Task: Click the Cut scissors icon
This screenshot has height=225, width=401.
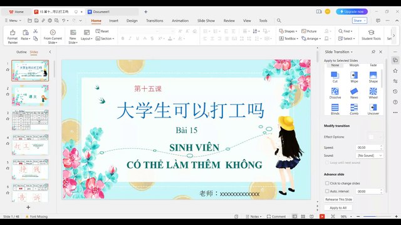Action: [35, 31]
